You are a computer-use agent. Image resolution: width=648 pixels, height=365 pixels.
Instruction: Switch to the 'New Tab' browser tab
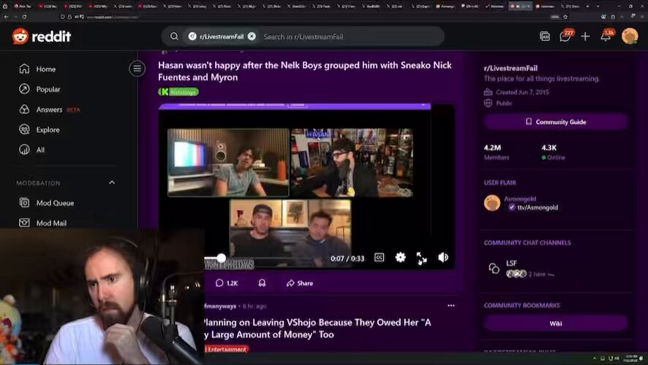click(23, 6)
